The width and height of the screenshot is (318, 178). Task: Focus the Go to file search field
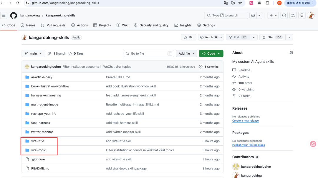point(149,53)
